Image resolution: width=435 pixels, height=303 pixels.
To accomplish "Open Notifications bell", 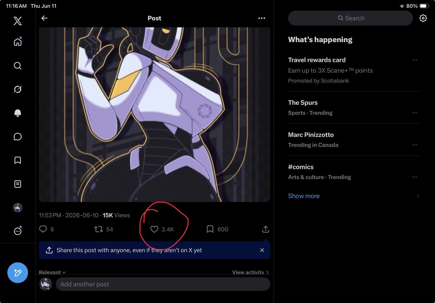I will 17,113.
